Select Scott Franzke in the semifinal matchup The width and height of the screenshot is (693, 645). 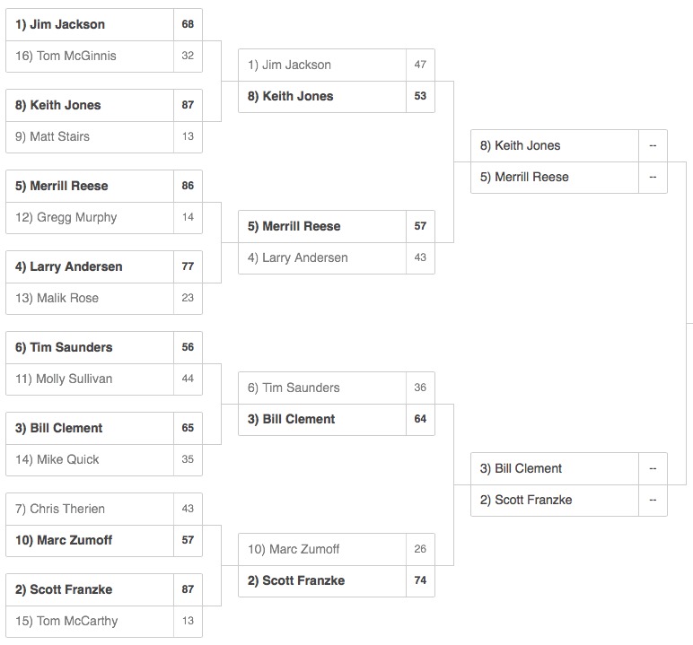pos(569,501)
